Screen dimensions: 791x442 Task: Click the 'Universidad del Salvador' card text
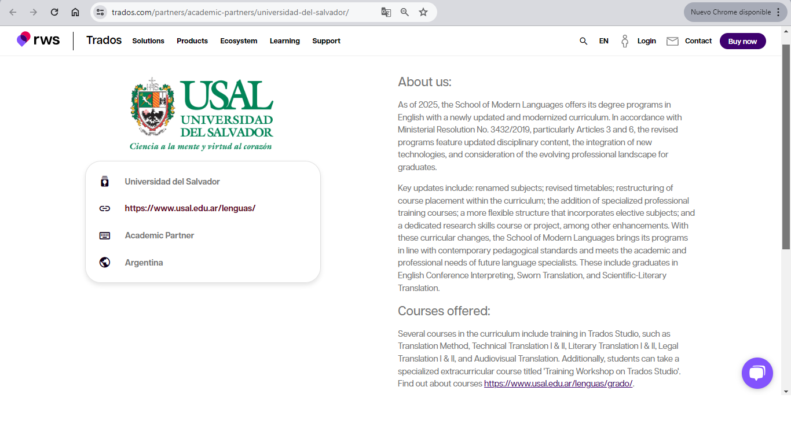pos(173,182)
